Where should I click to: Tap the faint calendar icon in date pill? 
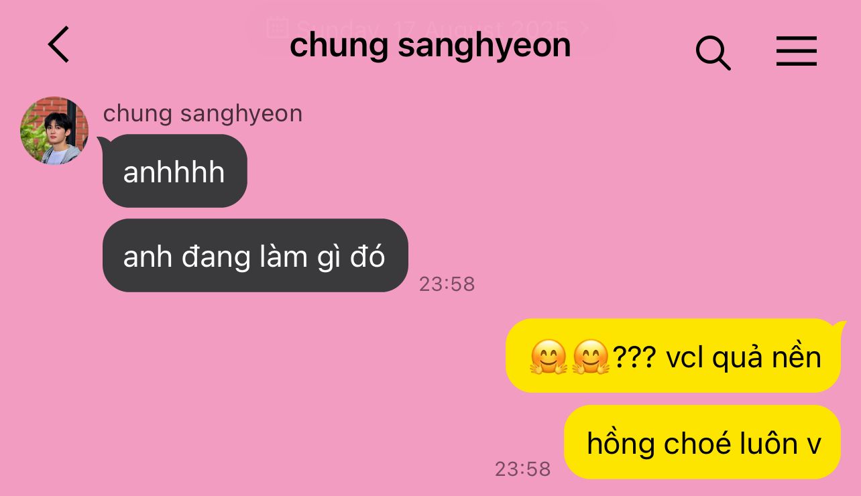coord(277,27)
